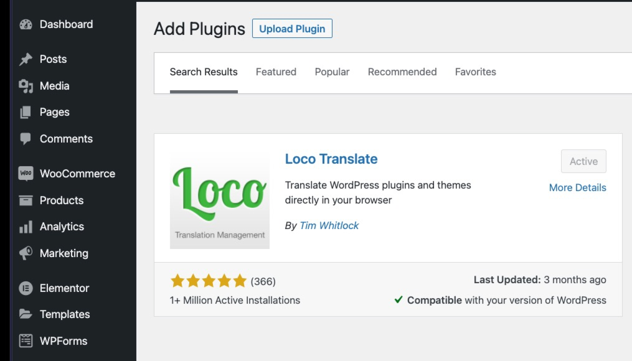Switch to the Popular tab

(332, 72)
